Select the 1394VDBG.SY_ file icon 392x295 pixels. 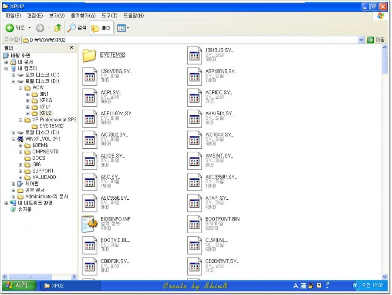90,77
